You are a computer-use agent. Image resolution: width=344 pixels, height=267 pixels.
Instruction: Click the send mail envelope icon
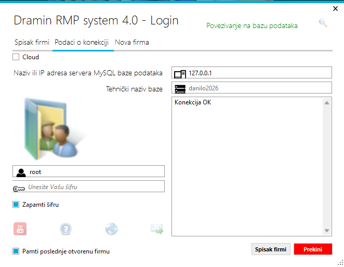pyautogui.click(x=157, y=229)
